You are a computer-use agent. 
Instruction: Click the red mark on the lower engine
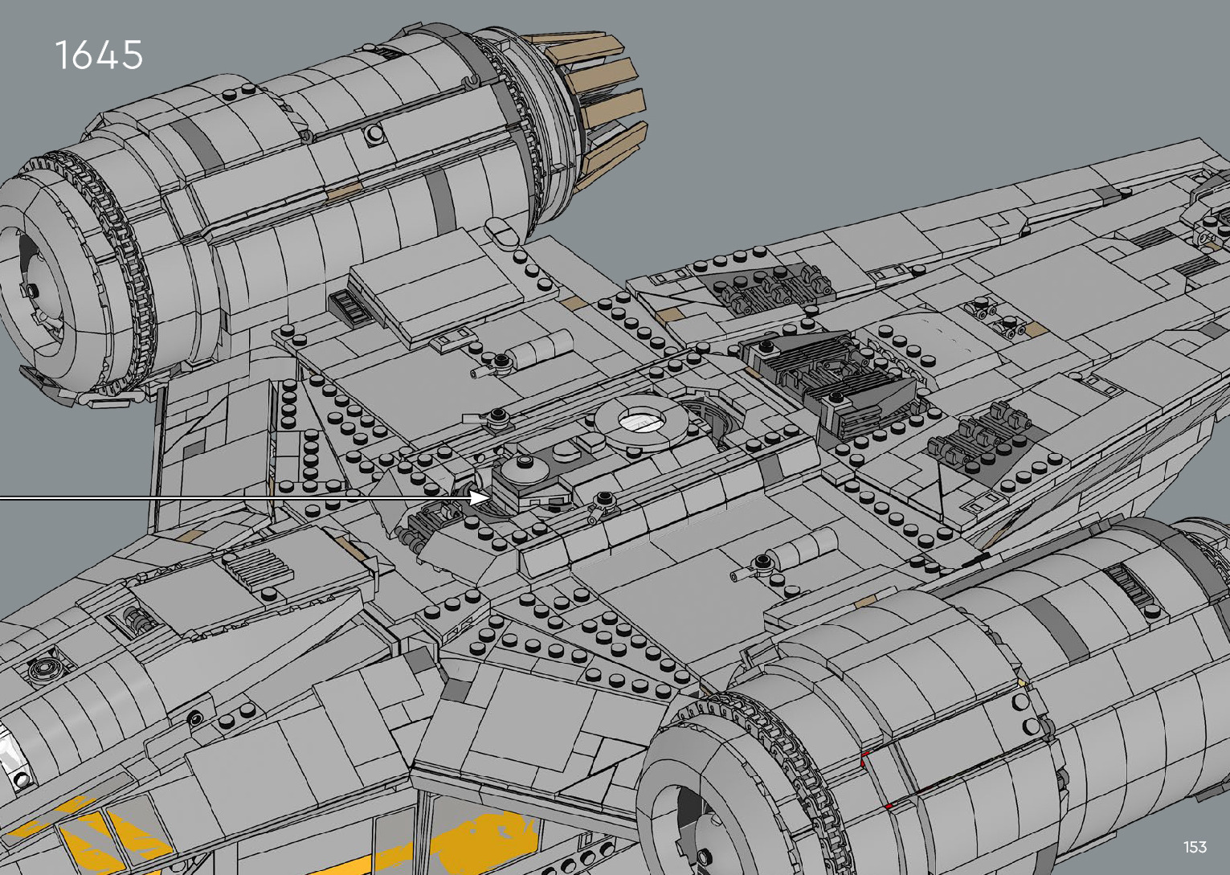pyautogui.click(x=864, y=758)
